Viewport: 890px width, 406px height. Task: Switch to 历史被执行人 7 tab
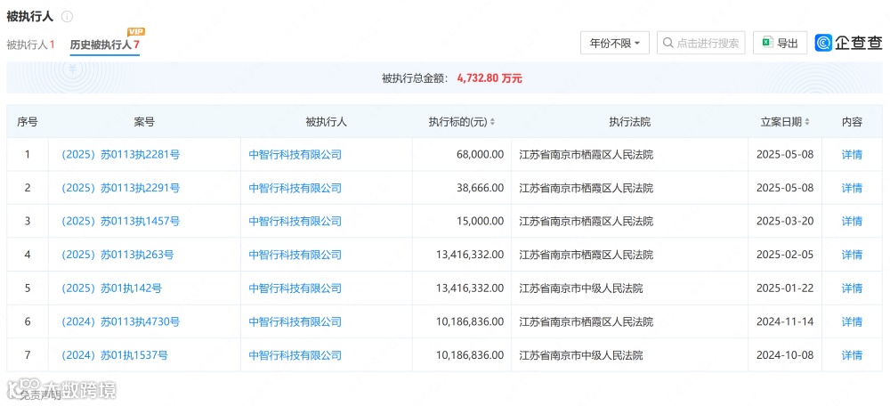click(105, 45)
